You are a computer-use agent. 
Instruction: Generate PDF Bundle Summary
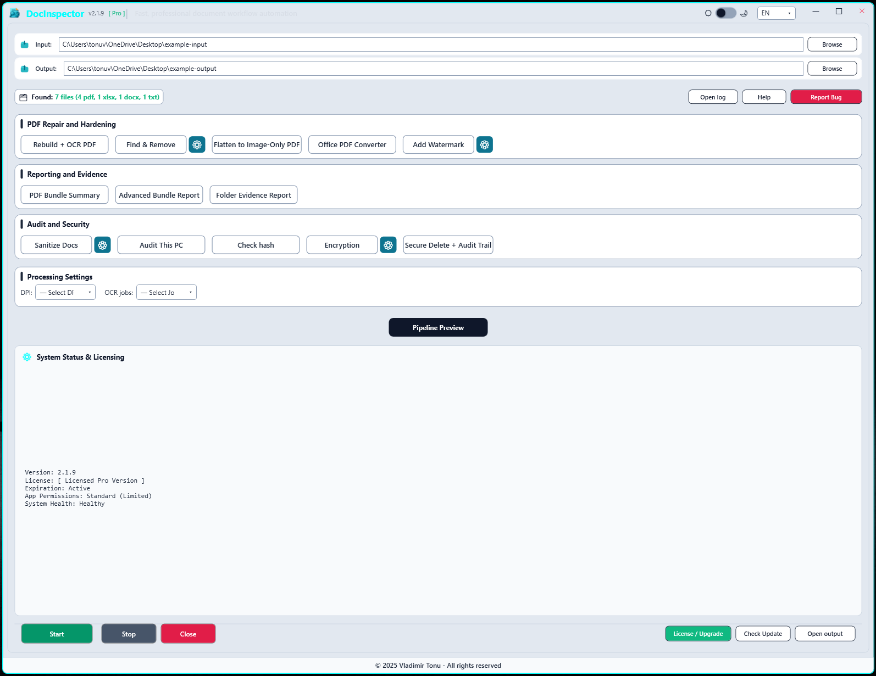[x=64, y=195]
